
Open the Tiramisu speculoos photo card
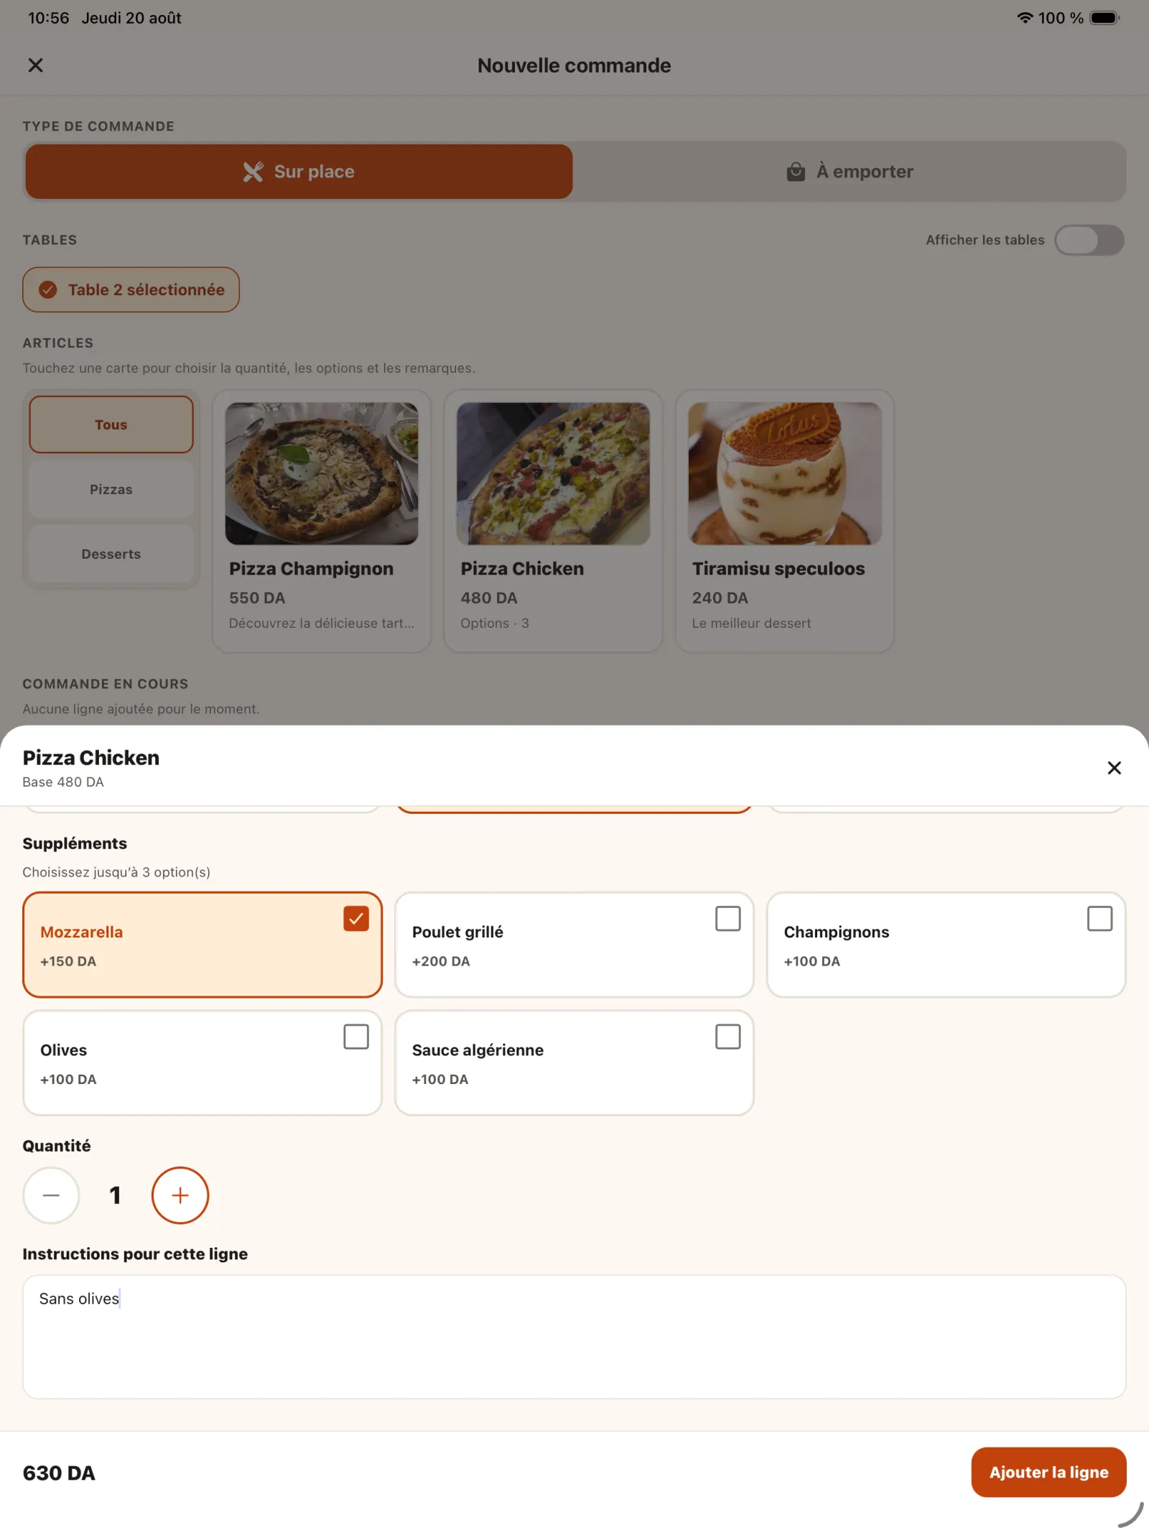click(785, 521)
